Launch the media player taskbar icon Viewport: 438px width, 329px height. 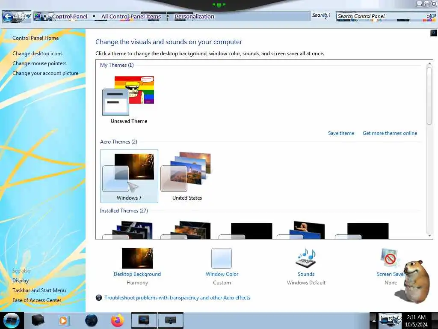(63, 320)
